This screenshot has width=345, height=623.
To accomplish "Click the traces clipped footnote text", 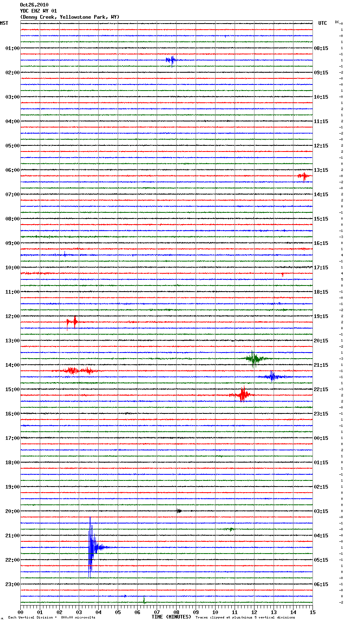I will (x=245, y=618).
